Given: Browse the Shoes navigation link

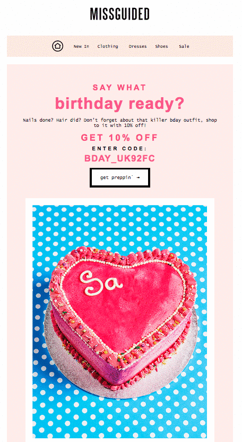Looking at the screenshot, I should [161, 46].
